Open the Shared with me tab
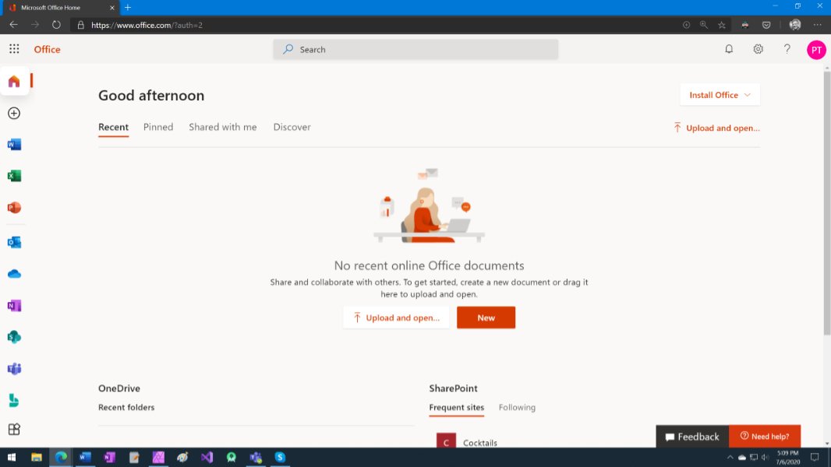The image size is (831, 467). (223, 127)
